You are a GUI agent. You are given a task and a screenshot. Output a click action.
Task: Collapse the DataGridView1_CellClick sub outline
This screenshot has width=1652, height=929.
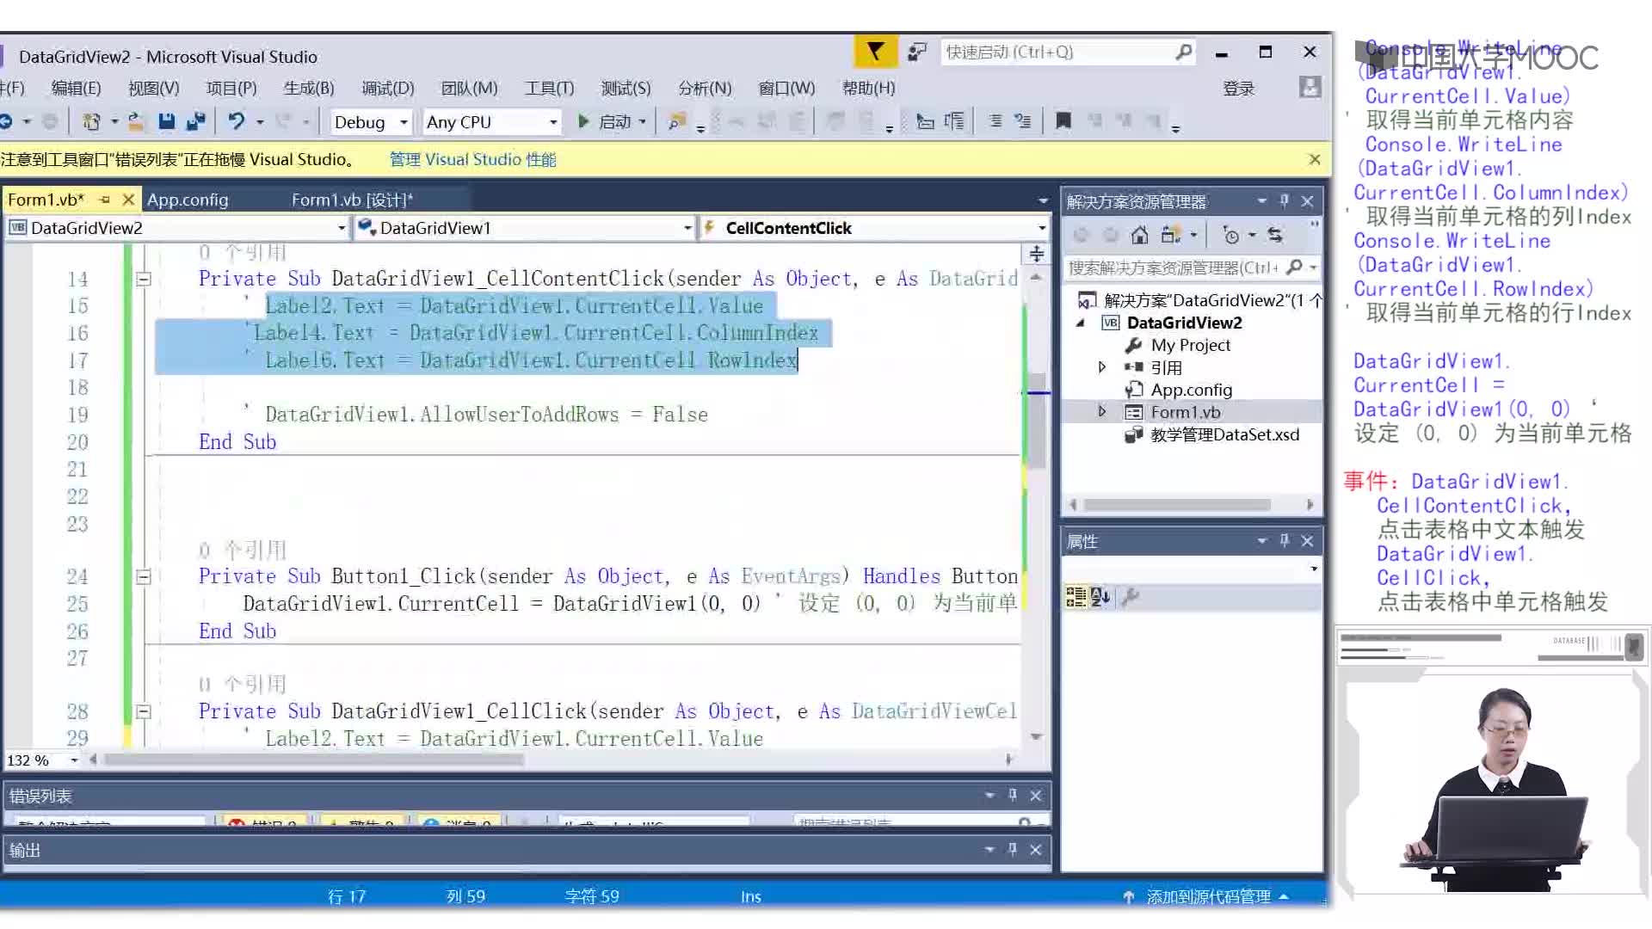click(x=144, y=711)
